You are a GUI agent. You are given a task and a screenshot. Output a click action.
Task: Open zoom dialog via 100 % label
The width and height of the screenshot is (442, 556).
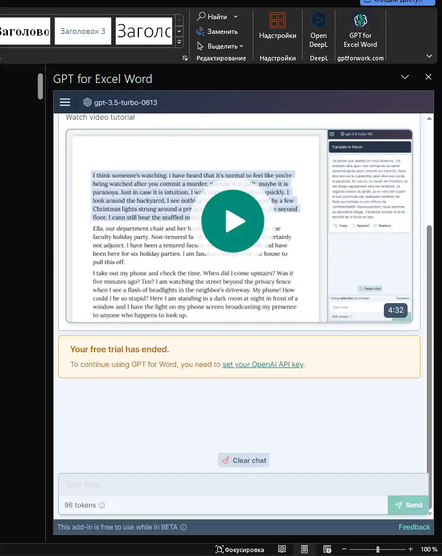click(428, 549)
